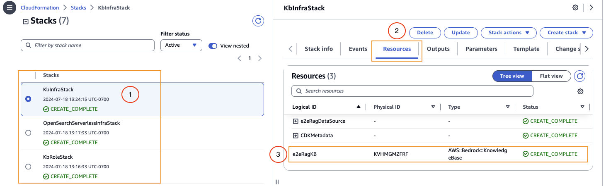This screenshot has width=606, height=186.
Task: Select the OpenSearchServerlessInfraStack radio button
Action: point(28,133)
